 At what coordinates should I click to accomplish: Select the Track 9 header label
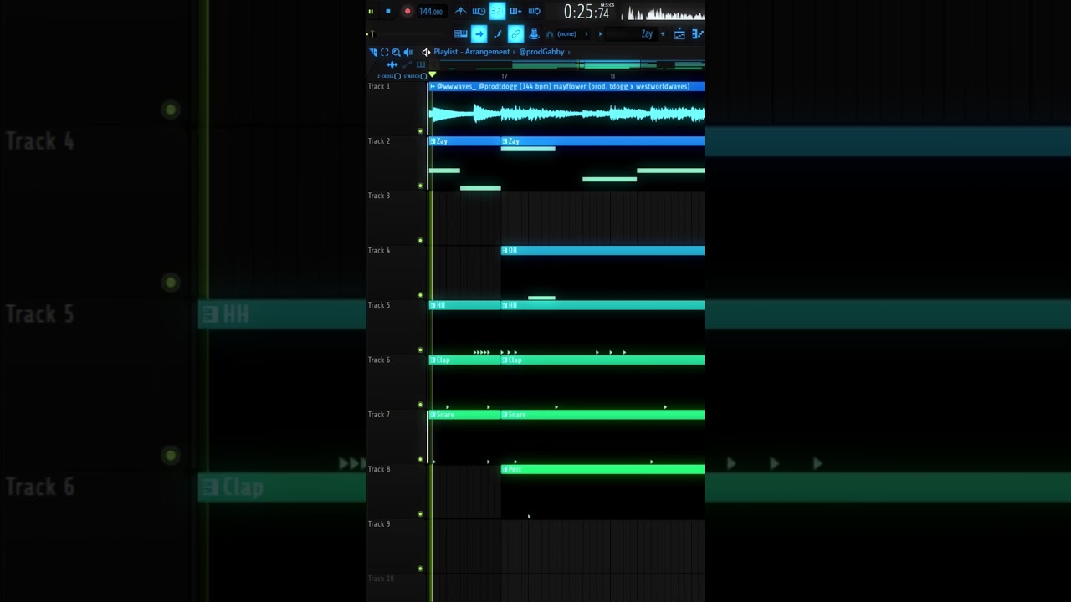379,524
